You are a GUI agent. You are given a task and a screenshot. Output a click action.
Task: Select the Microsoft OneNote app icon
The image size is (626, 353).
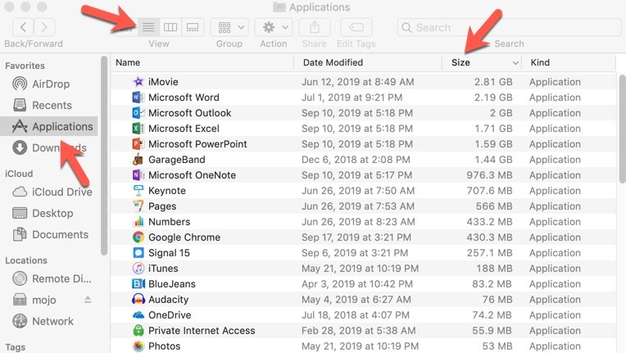[138, 175]
